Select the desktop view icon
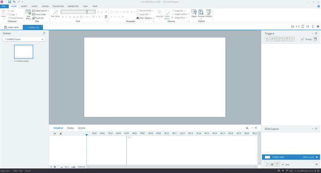321x173 pixels. tap(292, 26)
